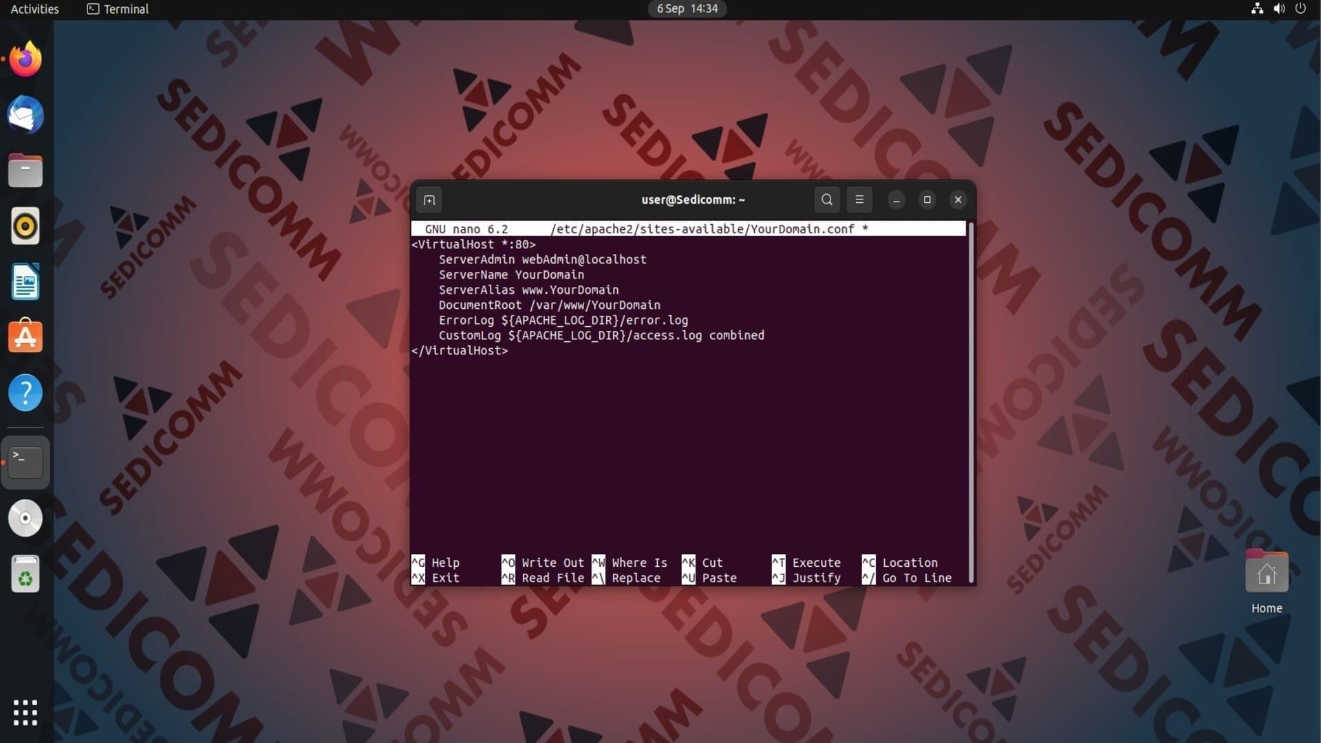1321x743 pixels.
Task: Click the ^G Help shortcut label
Action: tap(436, 563)
